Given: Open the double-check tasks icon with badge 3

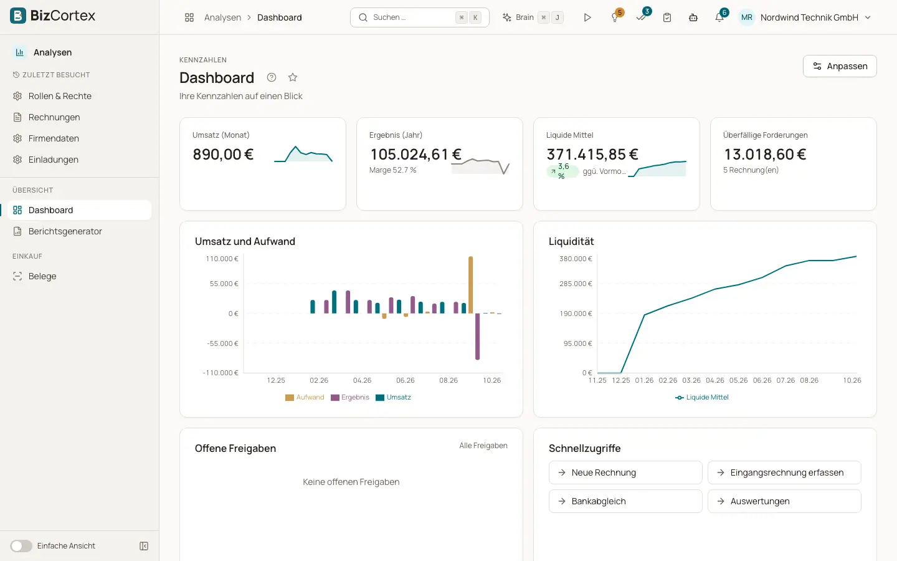Looking at the screenshot, I should 642,17.
